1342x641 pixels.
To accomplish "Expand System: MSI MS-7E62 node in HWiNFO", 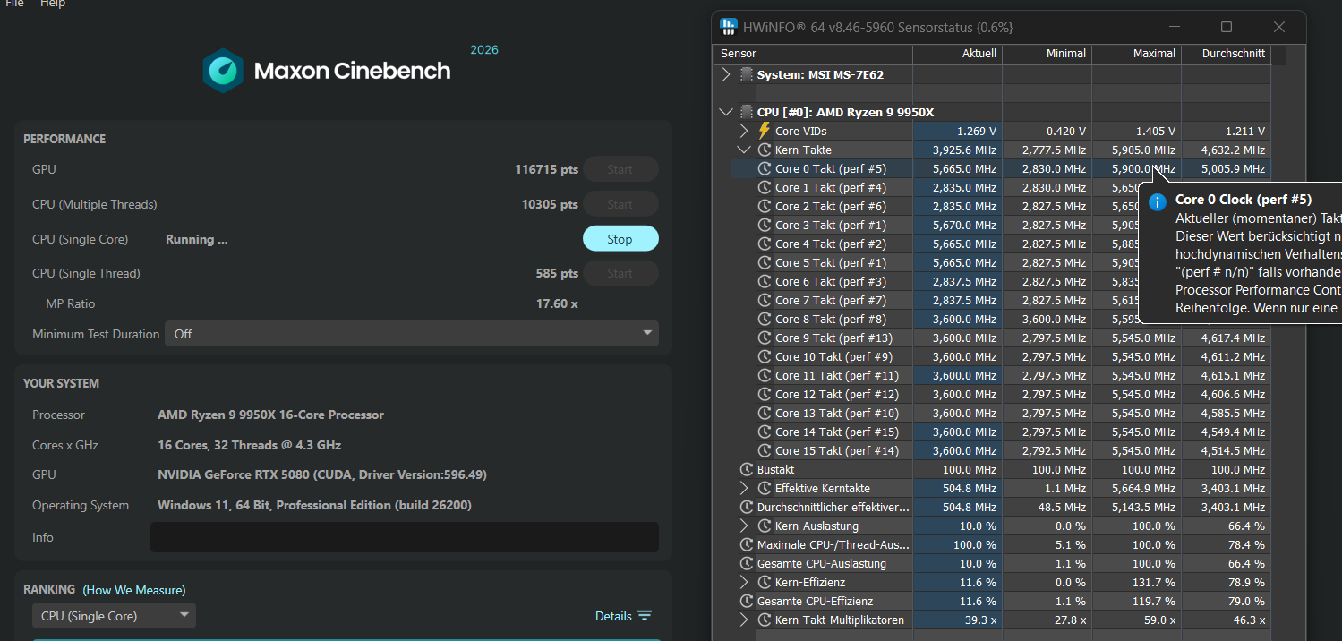I will pyautogui.click(x=726, y=74).
